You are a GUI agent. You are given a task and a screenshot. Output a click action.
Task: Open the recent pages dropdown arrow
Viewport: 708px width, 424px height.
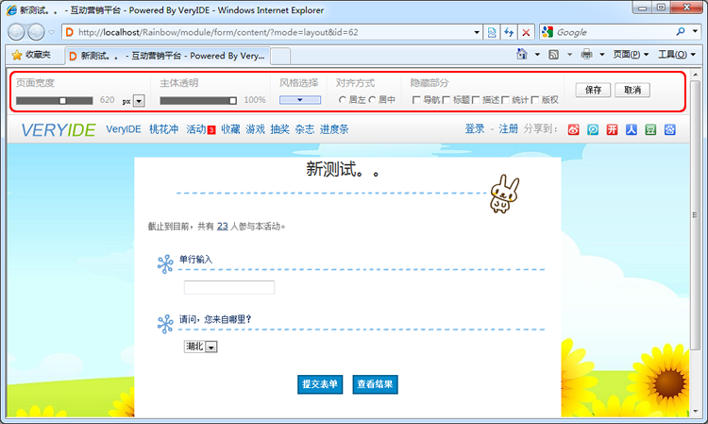(51, 32)
